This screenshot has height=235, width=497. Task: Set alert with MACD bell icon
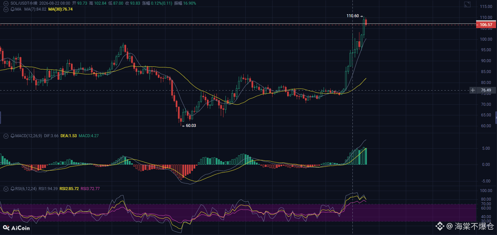pyautogui.click(x=13, y=136)
